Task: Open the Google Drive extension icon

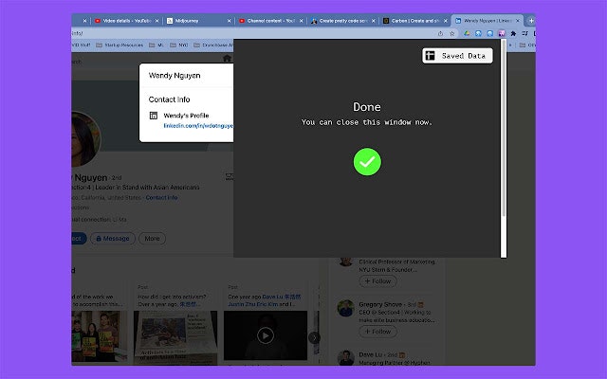Action: (467, 34)
